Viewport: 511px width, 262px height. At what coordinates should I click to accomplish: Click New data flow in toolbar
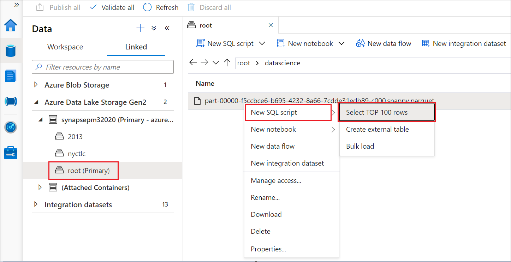[384, 43]
